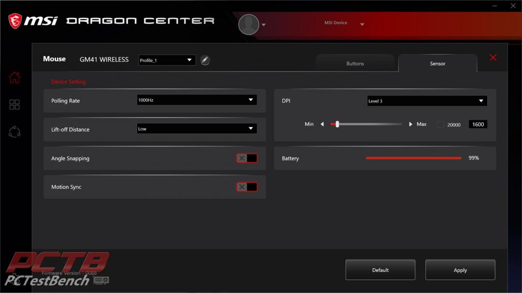This screenshot has width=522, height=293.
Task: Click the DPI slider handle
Action: (337, 124)
